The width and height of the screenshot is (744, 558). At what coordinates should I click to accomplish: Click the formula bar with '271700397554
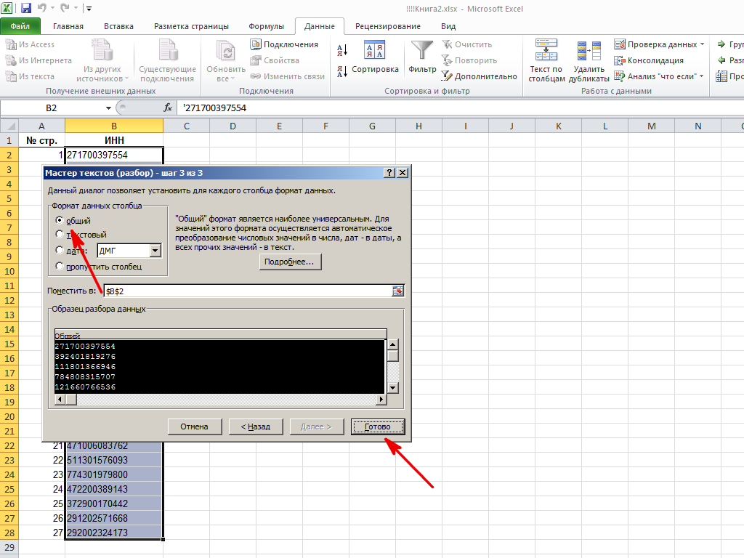pos(460,108)
